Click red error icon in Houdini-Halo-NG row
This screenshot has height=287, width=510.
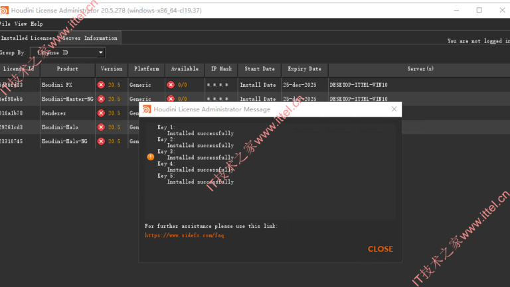tap(102, 141)
